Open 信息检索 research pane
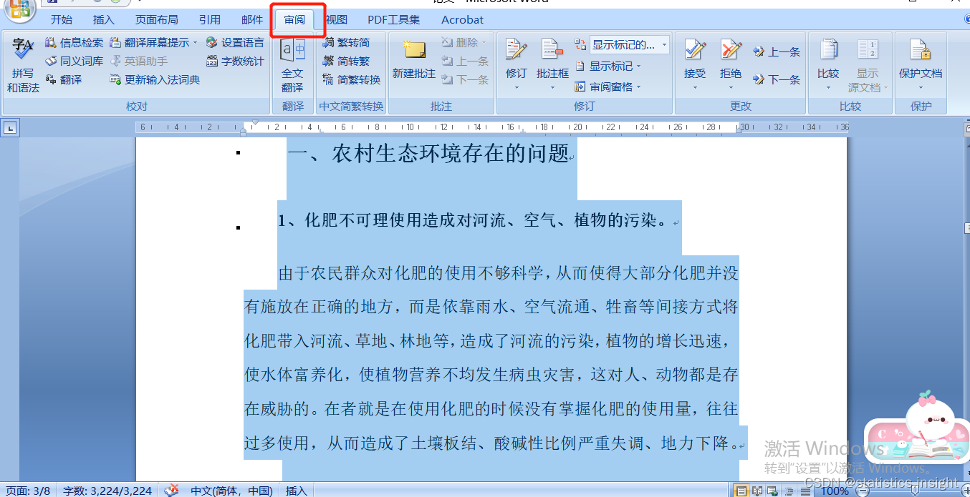The image size is (970, 497). (75, 43)
